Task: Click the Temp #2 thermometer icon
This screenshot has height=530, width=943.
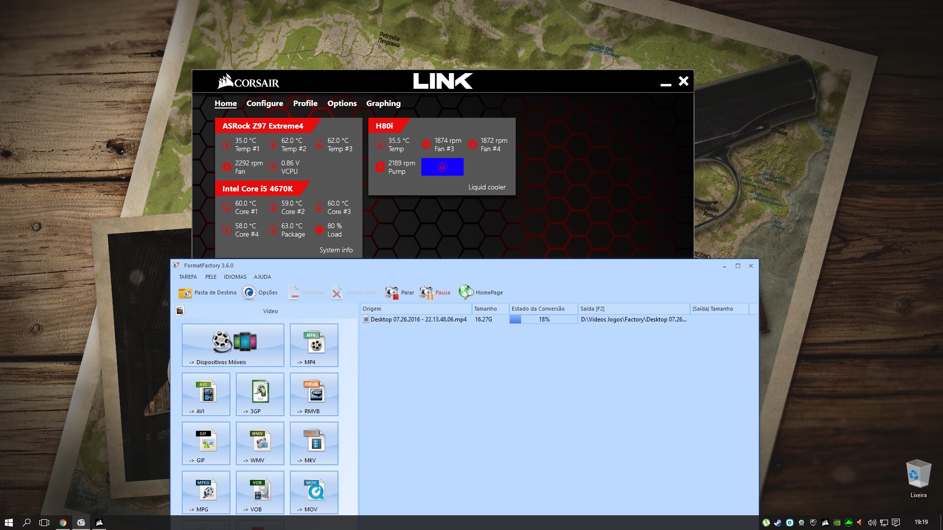Action: pos(273,144)
